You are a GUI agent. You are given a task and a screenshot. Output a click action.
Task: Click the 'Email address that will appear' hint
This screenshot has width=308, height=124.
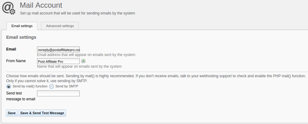86,55
